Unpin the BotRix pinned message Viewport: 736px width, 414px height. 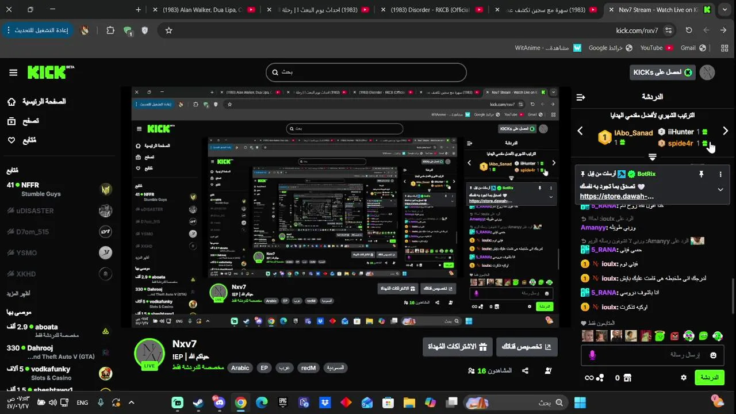point(701,174)
